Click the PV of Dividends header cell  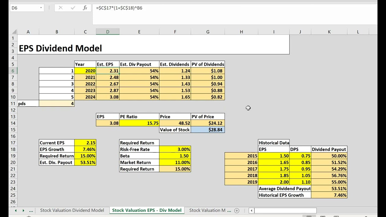pyautogui.click(x=208, y=64)
